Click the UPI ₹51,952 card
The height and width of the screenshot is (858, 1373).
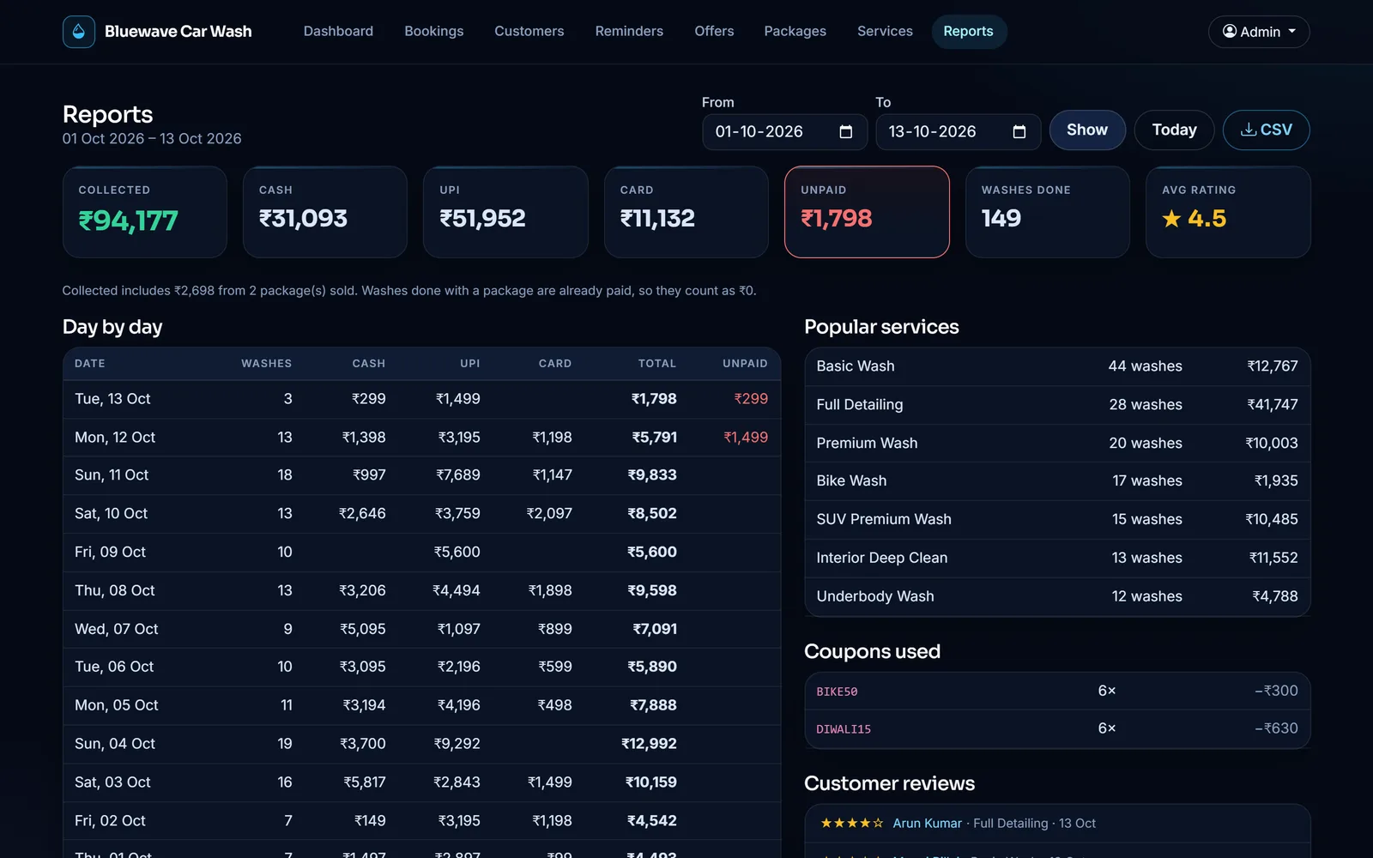(505, 212)
